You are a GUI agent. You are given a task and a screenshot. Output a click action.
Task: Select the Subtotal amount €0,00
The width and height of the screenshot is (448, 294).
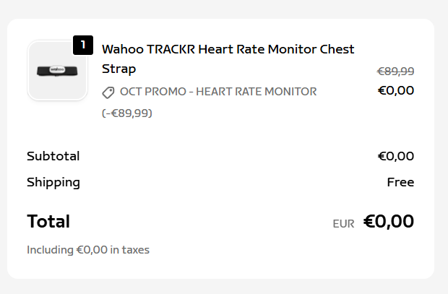click(x=395, y=156)
